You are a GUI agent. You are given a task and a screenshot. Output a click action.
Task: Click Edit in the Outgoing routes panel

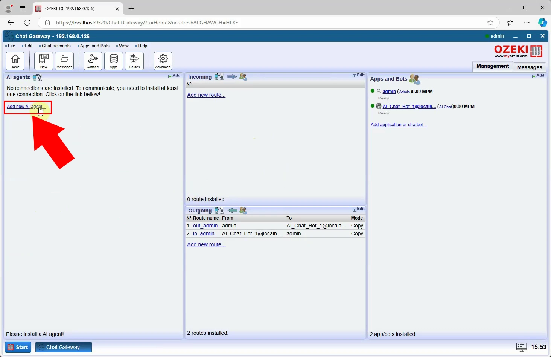click(x=359, y=209)
